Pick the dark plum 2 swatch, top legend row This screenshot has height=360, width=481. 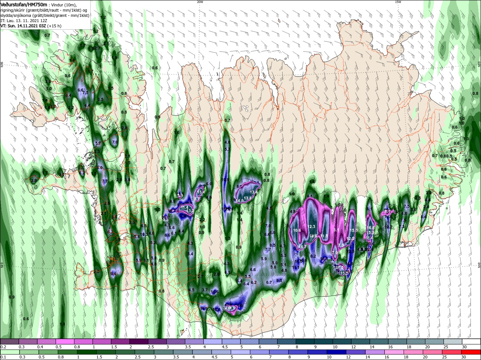pyautogui.click(x=139, y=342)
